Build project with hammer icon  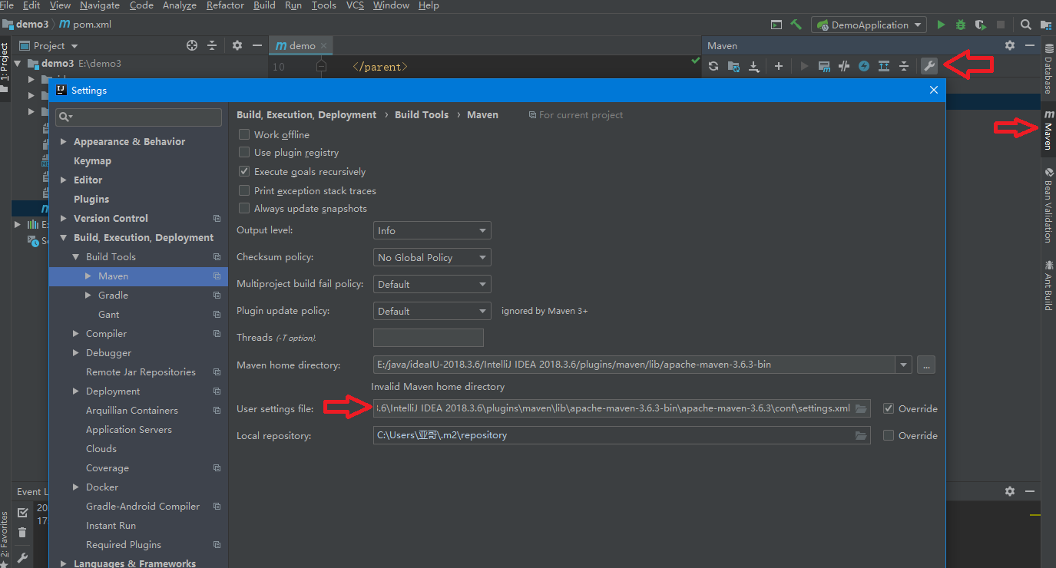[796, 25]
